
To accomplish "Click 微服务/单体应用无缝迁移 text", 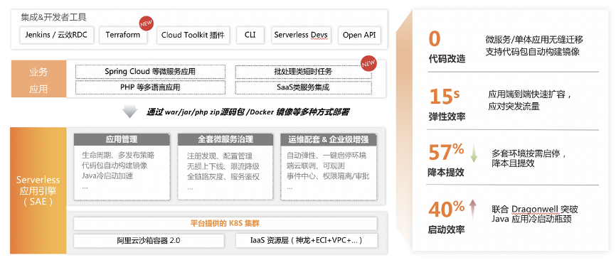I will pyautogui.click(x=534, y=40).
